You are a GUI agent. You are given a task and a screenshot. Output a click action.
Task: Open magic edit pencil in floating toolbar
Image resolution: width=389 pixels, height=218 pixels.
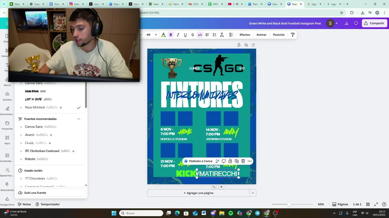coord(217,161)
